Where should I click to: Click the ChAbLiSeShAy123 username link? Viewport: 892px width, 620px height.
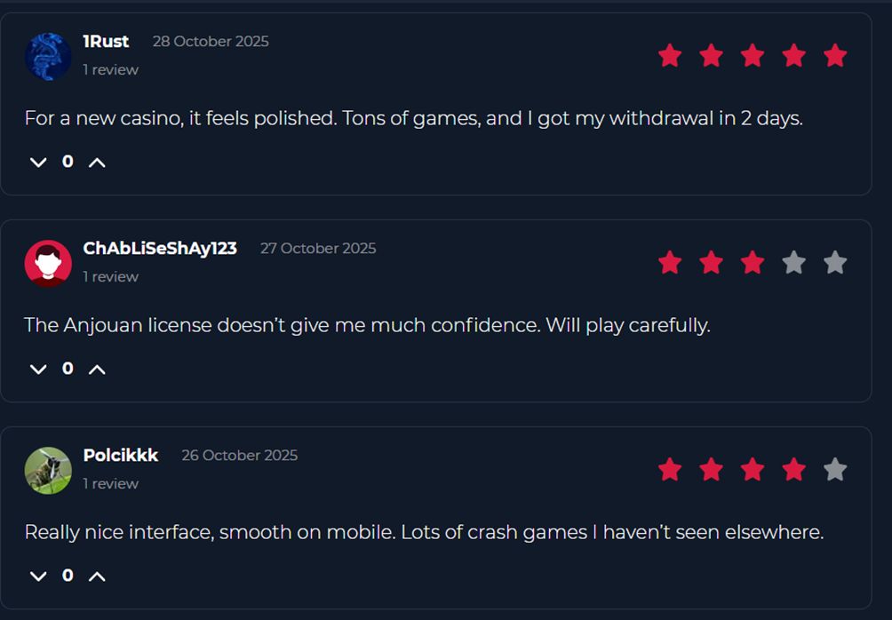pos(159,249)
